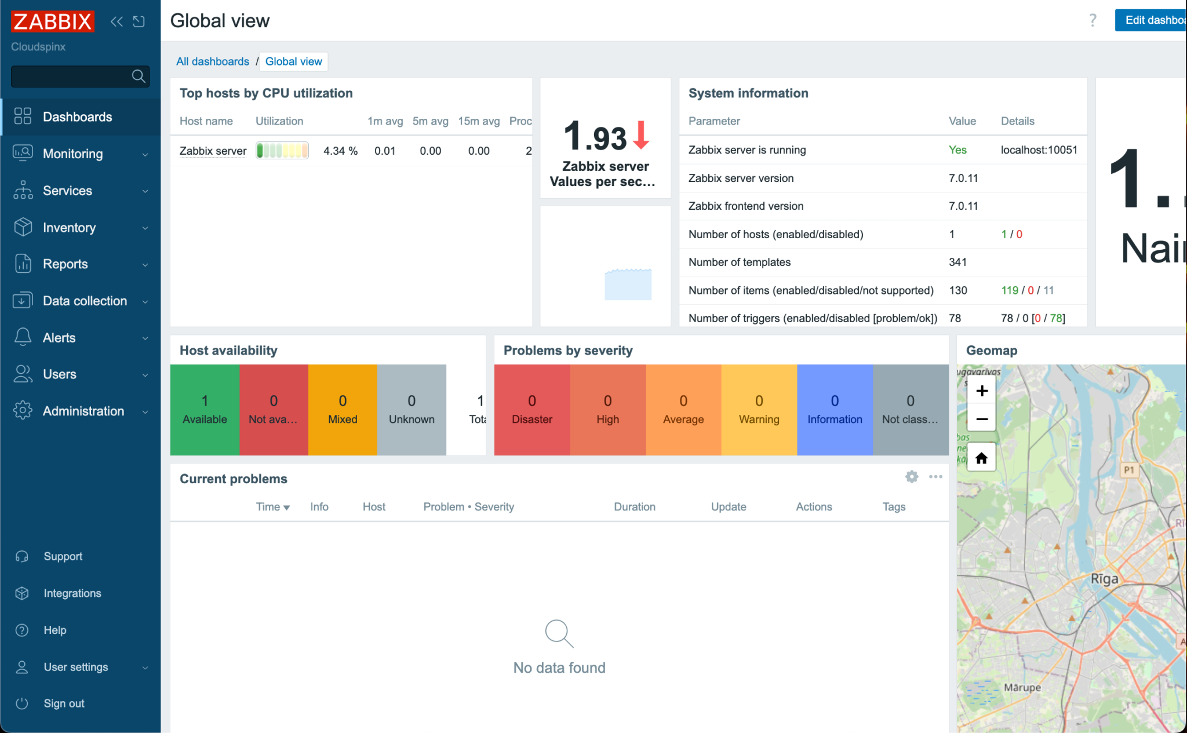Open the Alerts bell icon
Image resolution: width=1187 pixels, height=733 pixels.
click(x=22, y=337)
